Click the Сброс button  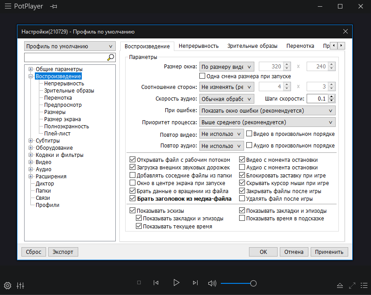(34, 252)
